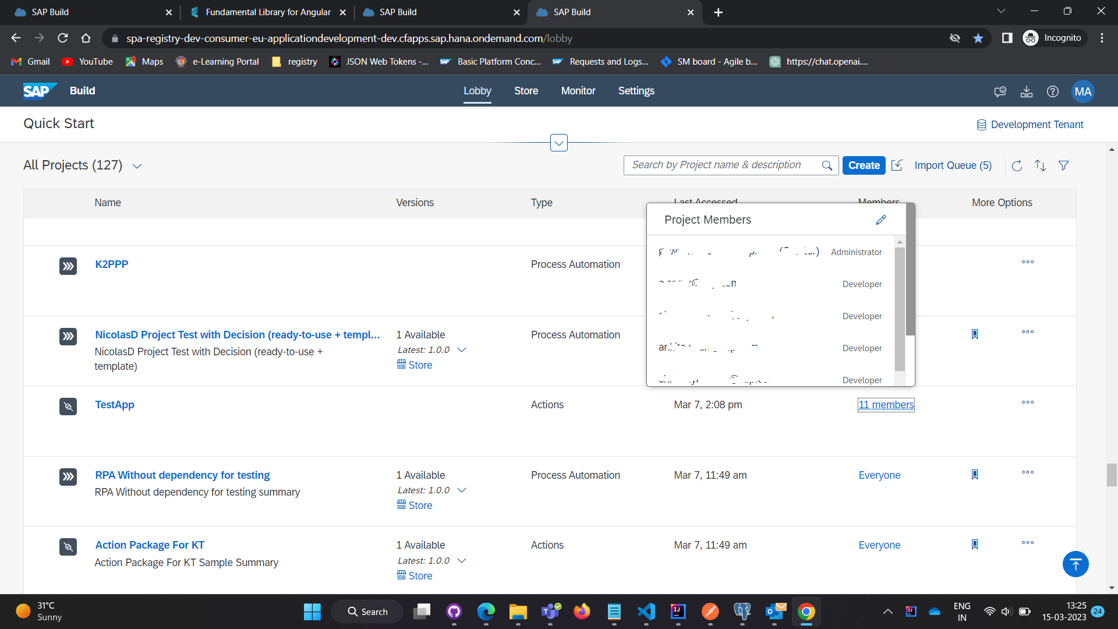Toggle the bookmark on Action Package For KT
This screenshot has width=1118, height=629.
point(975,544)
